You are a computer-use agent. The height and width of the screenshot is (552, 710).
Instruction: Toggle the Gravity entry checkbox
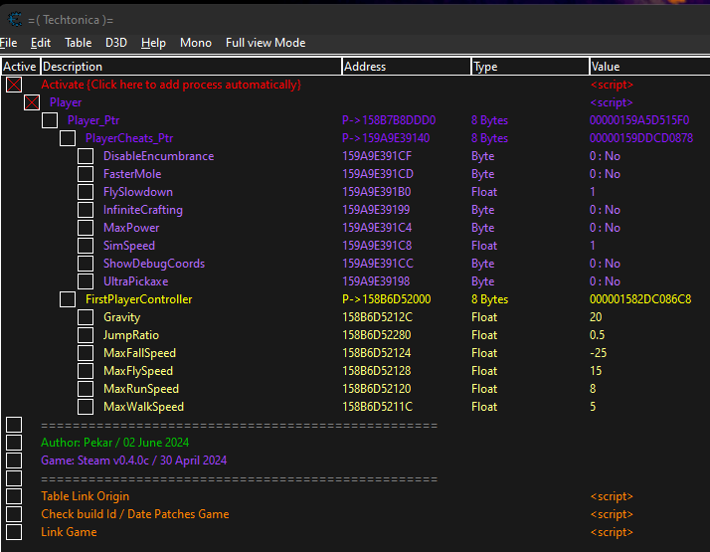pos(86,317)
